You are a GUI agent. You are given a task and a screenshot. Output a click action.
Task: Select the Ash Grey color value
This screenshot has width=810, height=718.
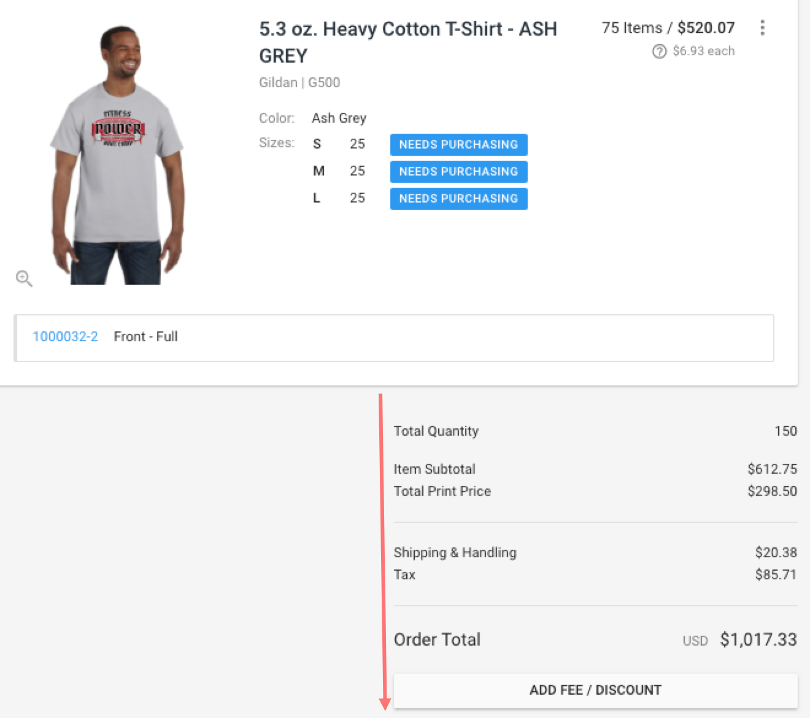click(339, 118)
